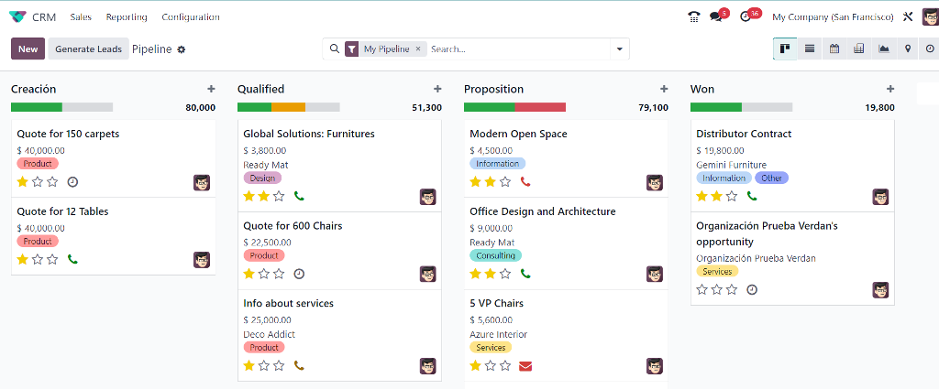
Task: Set second star priority on Quote for 12 Tables
Action: (x=38, y=259)
